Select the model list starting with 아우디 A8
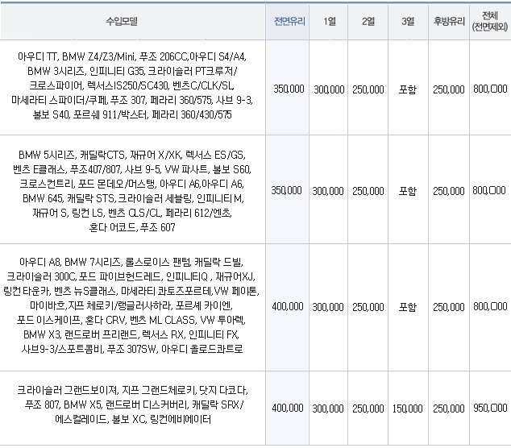Image resolution: width=511 pixels, height=448 pixels. (131, 305)
